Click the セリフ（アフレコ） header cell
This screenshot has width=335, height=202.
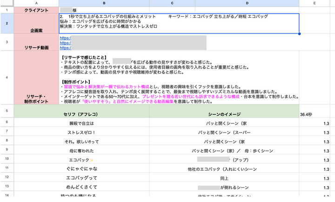[81, 111]
